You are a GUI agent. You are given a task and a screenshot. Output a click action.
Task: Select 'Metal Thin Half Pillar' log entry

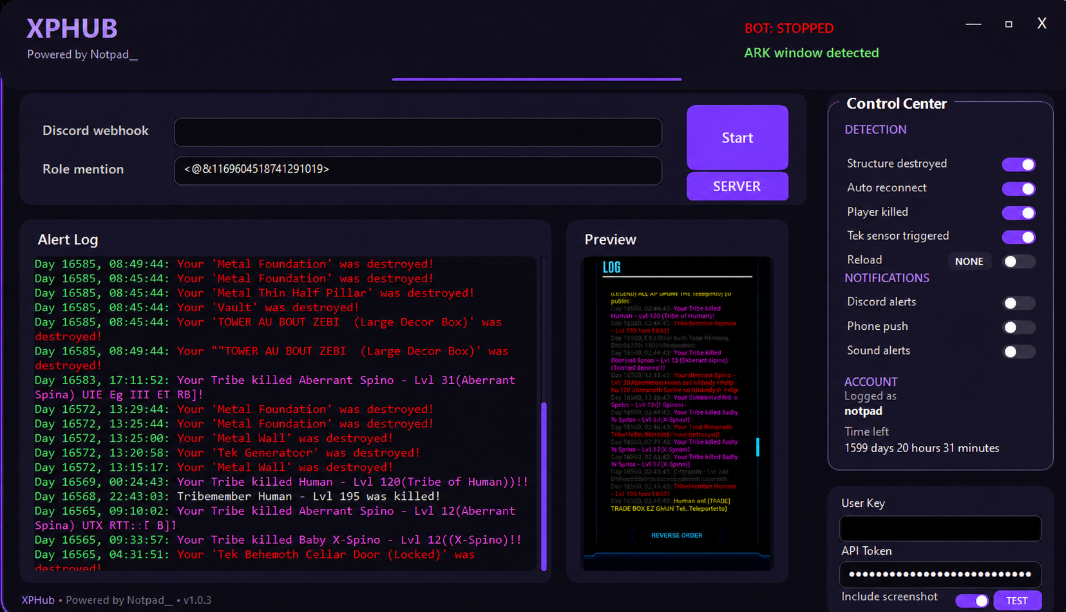pyautogui.click(x=254, y=292)
